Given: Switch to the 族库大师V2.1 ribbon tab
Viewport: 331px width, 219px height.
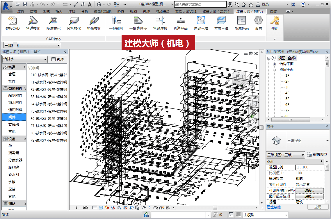Looking at the screenshot, I should coord(186,11).
